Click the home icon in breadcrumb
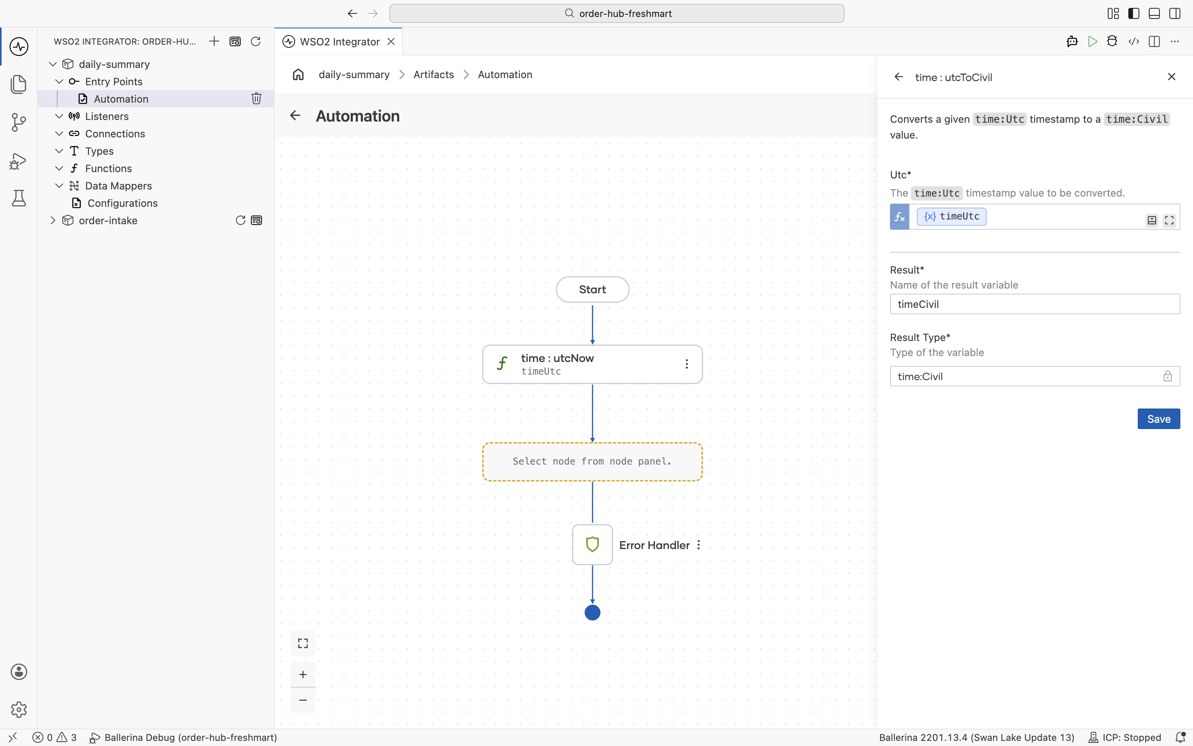 point(298,75)
